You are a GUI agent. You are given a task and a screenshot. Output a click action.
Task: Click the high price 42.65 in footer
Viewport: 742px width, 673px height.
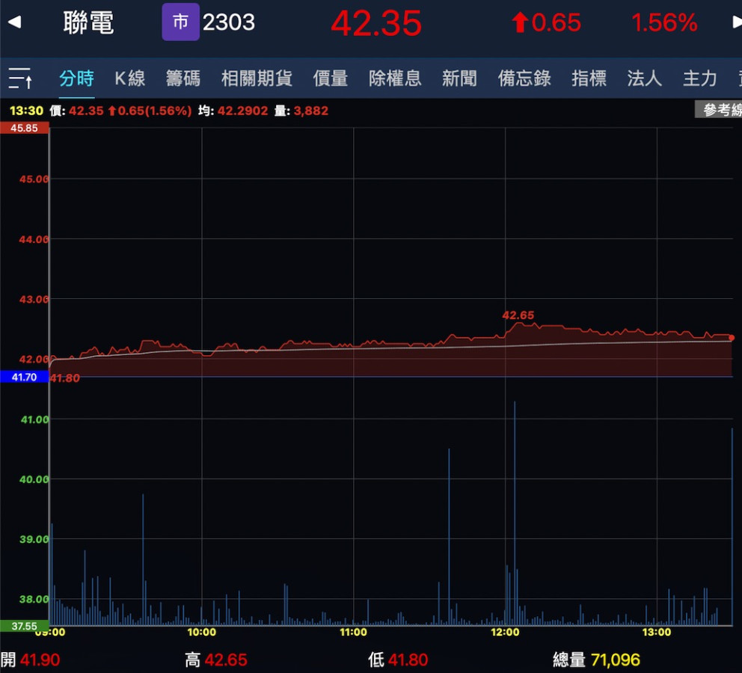click(226, 660)
